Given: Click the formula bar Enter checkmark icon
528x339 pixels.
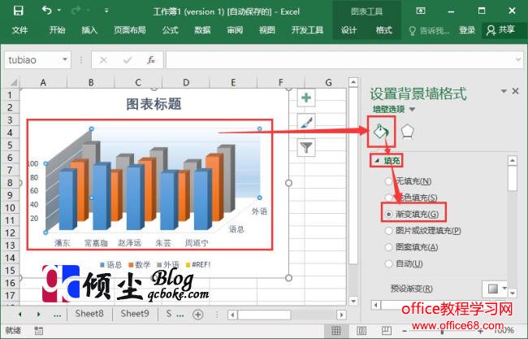Looking at the screenshot, I should click(x=128, y=60).
